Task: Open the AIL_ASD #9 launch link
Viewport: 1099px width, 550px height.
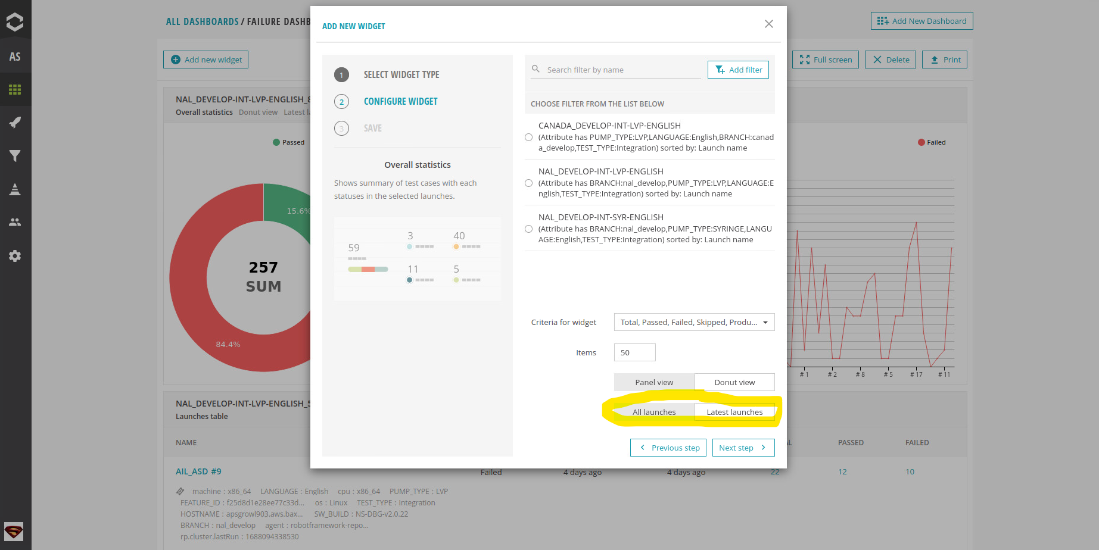Action: click(x=198, y=471)
